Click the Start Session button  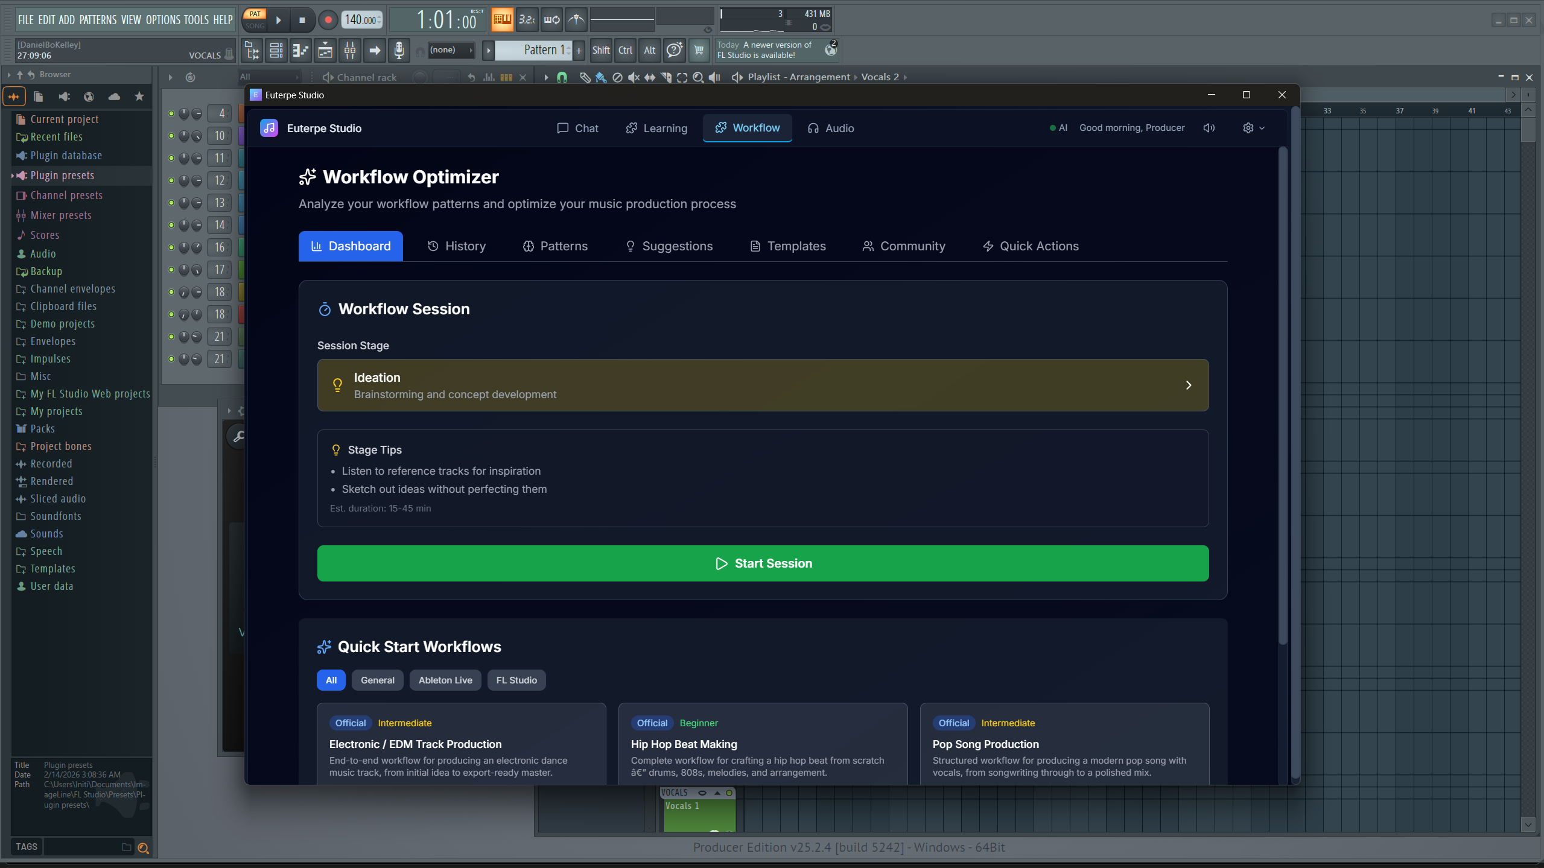763,563
